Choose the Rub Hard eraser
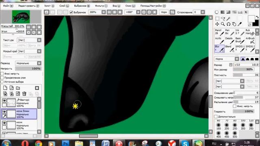The width and height of the screenshot is (260, 146). tap(250, 32)
